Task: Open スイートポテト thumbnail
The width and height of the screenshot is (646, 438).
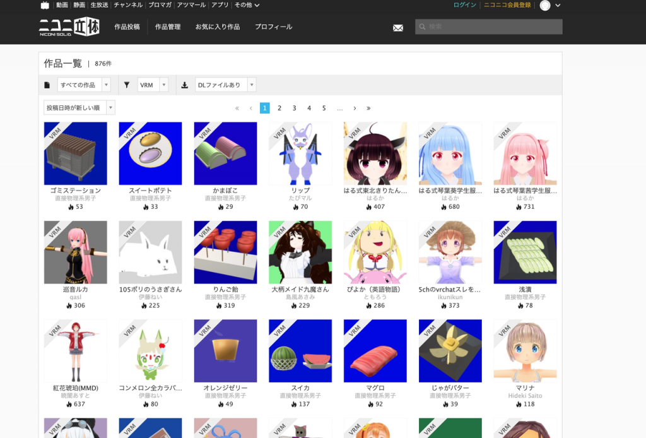Action: [x=150, y=153]
